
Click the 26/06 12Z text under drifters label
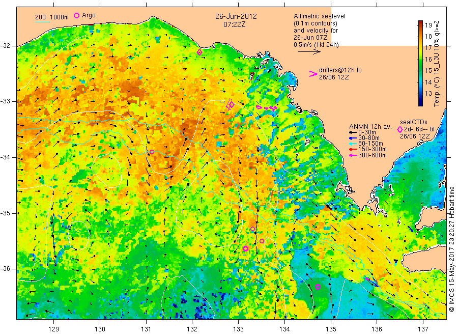click(334, 77)
